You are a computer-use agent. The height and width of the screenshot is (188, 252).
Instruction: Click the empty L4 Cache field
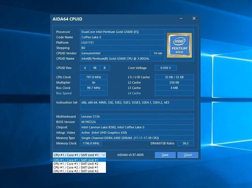[x=174, y=93]
